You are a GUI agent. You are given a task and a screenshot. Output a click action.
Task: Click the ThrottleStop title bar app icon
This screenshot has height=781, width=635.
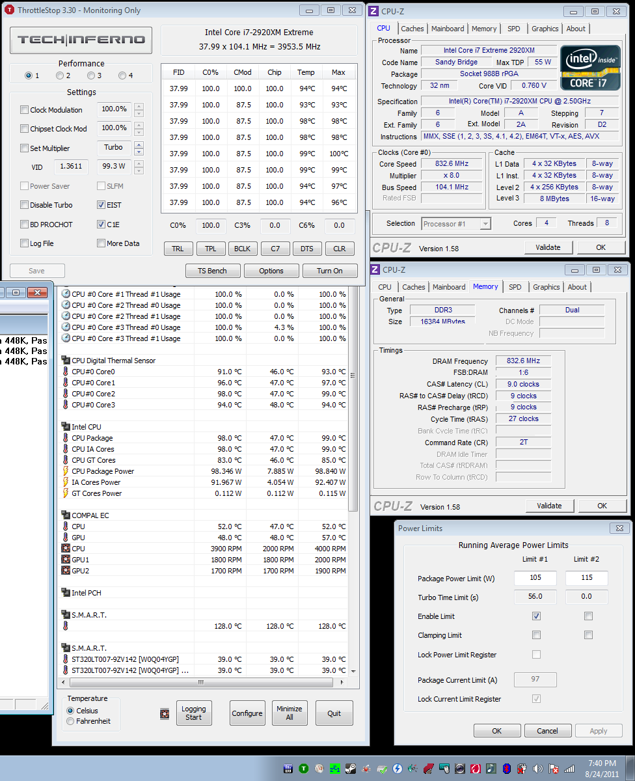[10, 10]
